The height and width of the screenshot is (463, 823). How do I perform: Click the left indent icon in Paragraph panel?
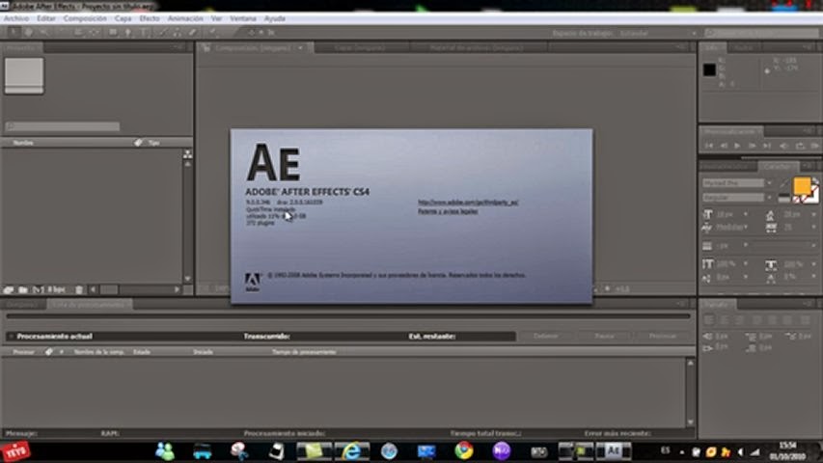[708, 336]
